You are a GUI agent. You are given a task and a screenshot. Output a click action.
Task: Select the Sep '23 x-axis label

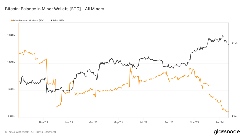coord(169,122)
